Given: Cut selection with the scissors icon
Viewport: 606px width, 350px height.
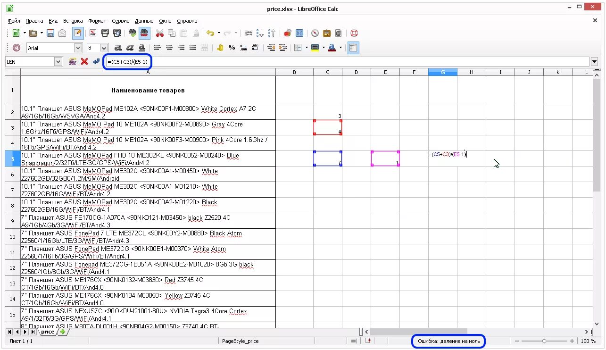Looking at the screenshot, I should click(x=160, y=33).
